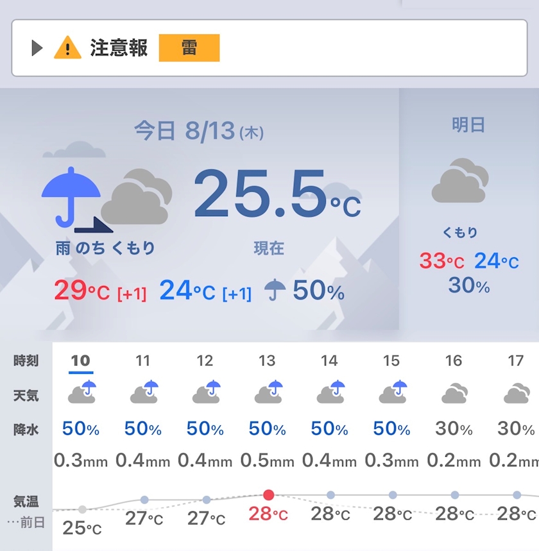539x551 pixels.
Task: Select the 10 o'clock hour column
Action: pyautogui.click(x=81, y=361)
